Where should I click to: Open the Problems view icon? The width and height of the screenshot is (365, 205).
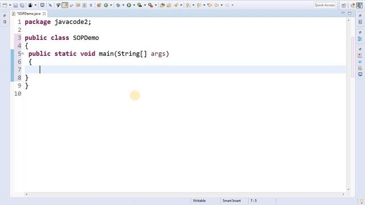360,56
